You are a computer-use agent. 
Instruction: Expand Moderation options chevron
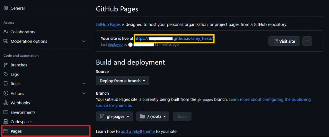pos(84,41)
